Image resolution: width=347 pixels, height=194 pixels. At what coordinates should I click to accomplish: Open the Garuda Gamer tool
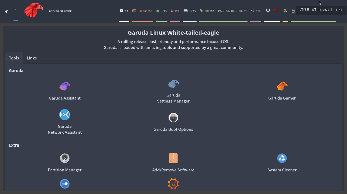pyautogui.click(x=282, y=91)
